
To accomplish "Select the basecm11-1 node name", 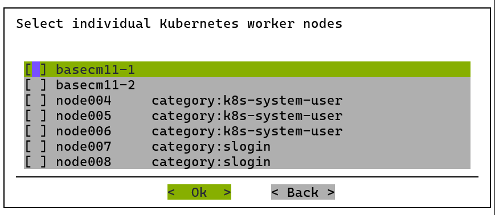I will [x=95, y=69].
